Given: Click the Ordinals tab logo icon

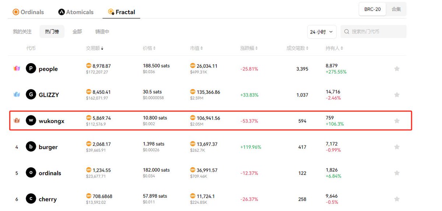Looking at the screenshot, I should (x=16, y=12).
